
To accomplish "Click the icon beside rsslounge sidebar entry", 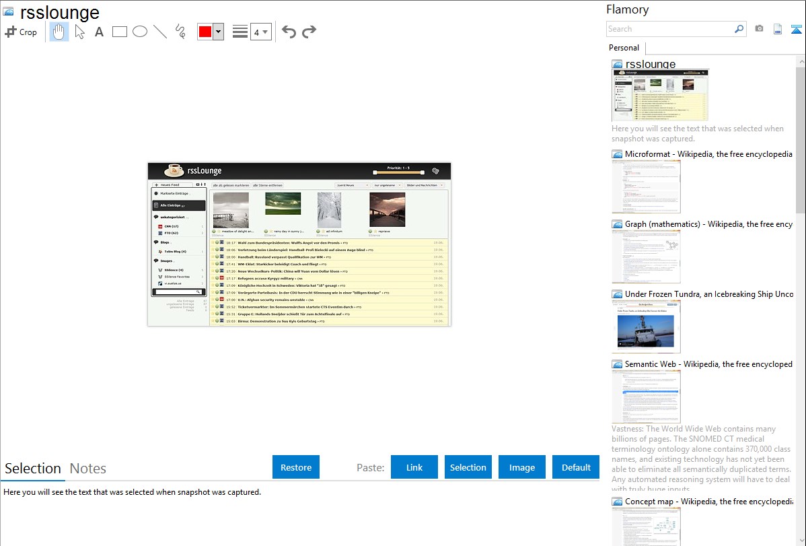I will tap(617, 64).
